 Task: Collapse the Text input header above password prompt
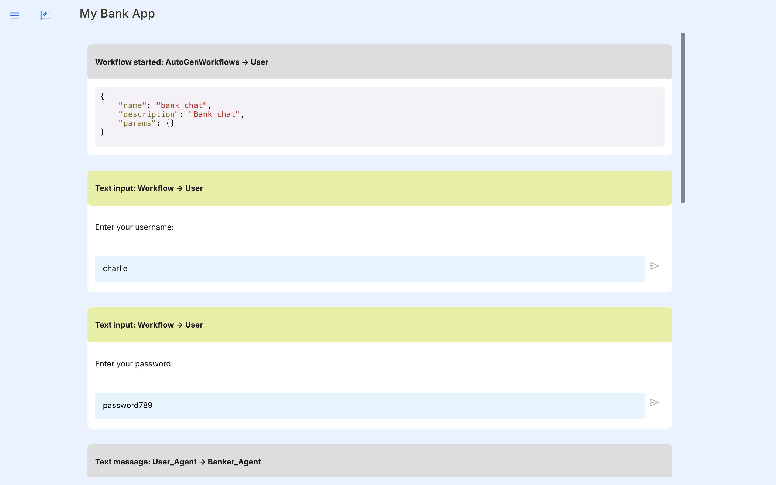pos(379,325)
